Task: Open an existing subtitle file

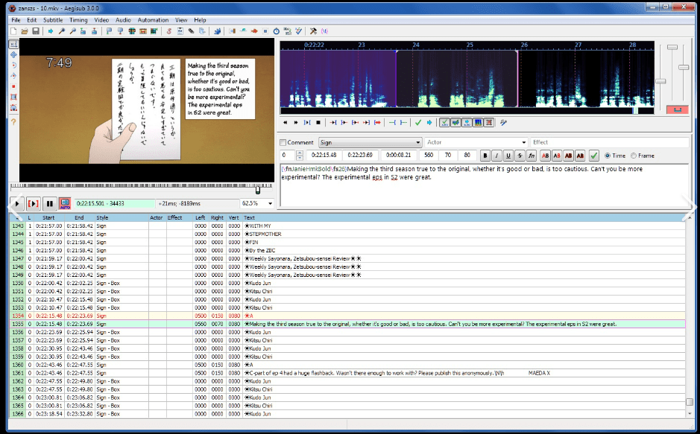Action: click(x=25, y=31)
